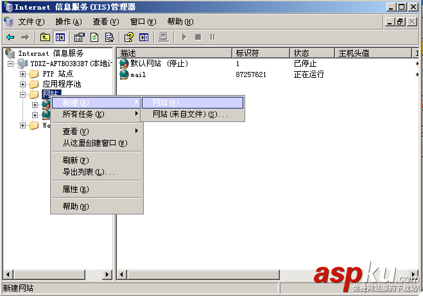Click the mail website globe icon
The width and height of the screenshot is (423, 296).
[x=124, y=74]
